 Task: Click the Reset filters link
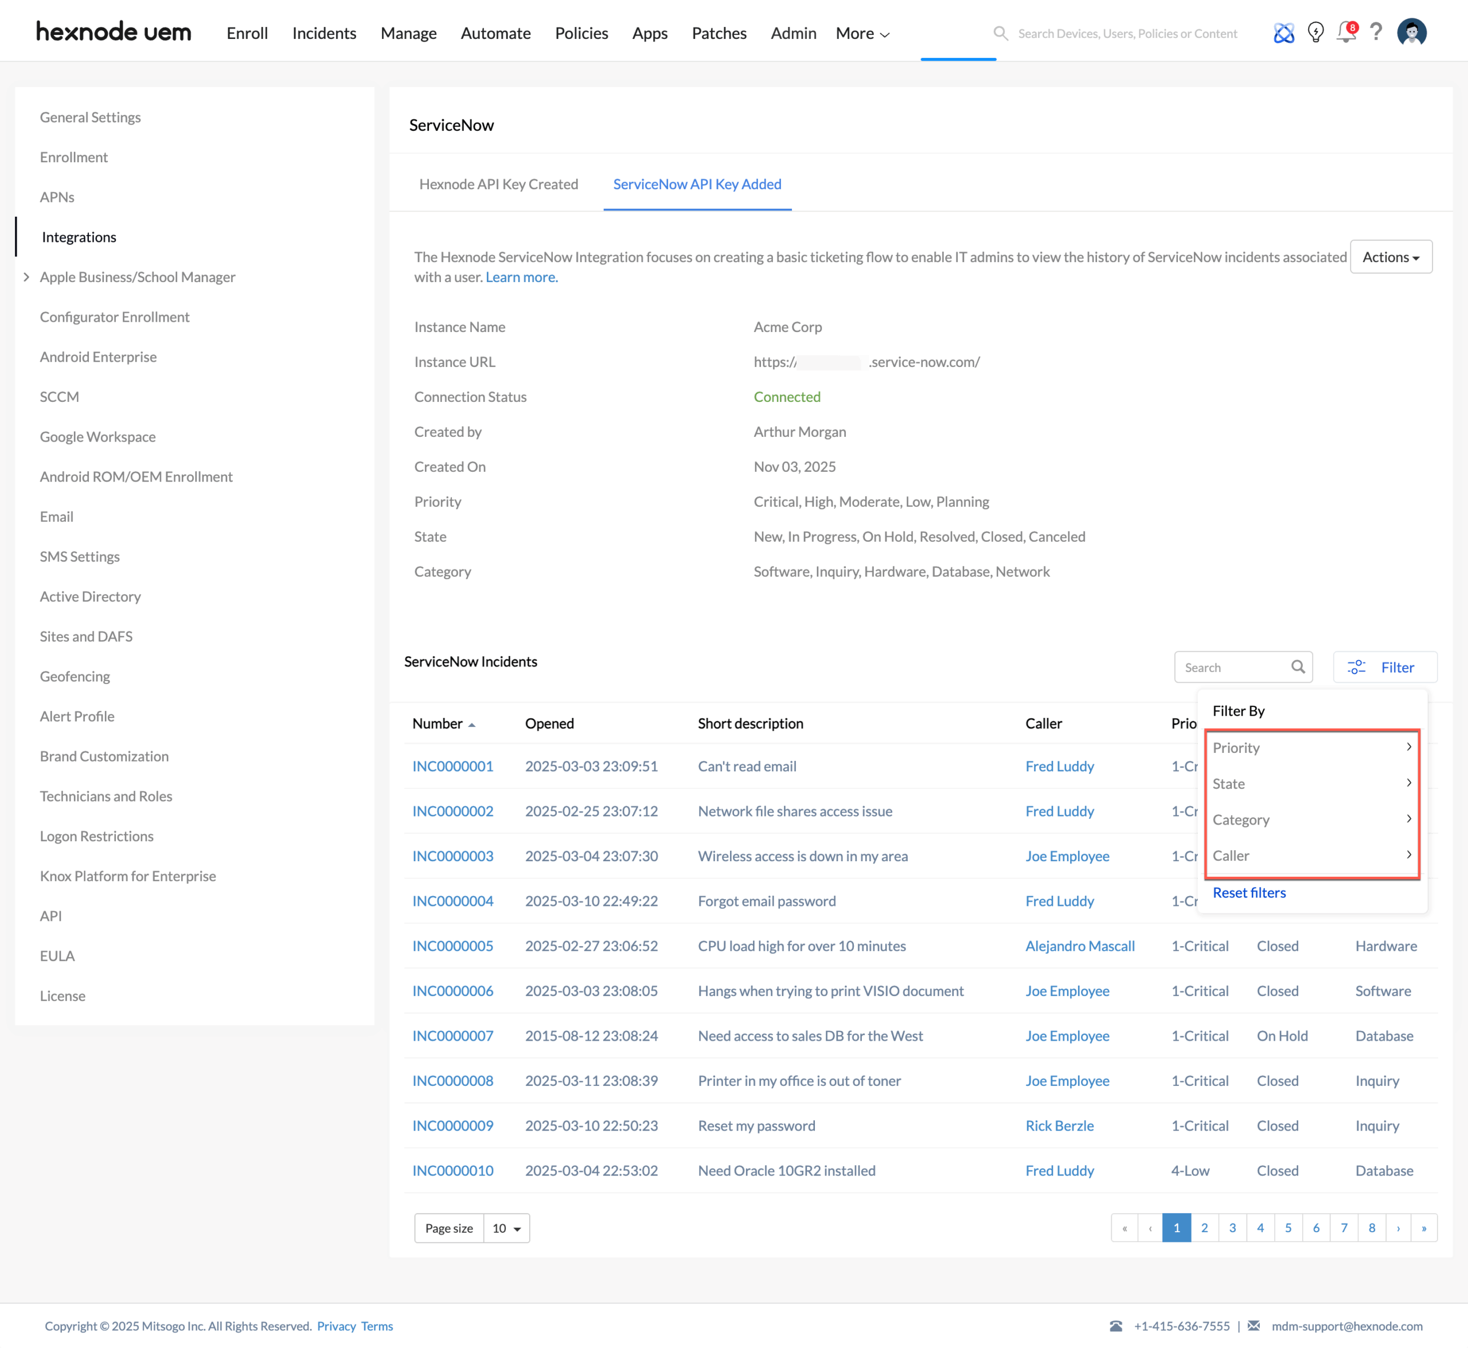pos(1249,892)
